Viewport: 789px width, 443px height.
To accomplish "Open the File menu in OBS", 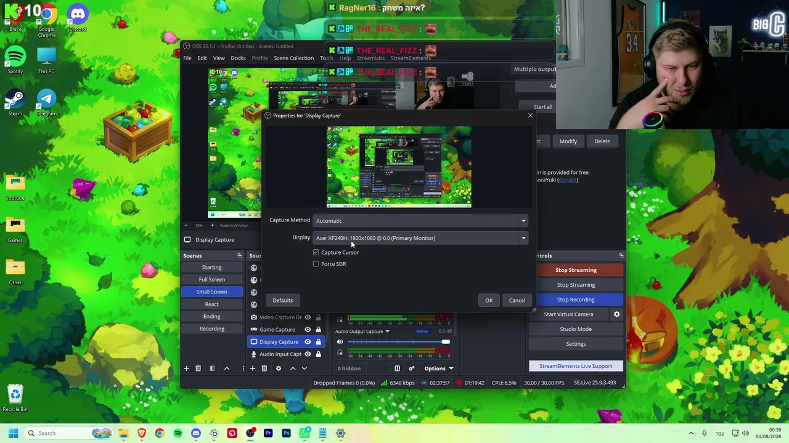I will (187, 58).
